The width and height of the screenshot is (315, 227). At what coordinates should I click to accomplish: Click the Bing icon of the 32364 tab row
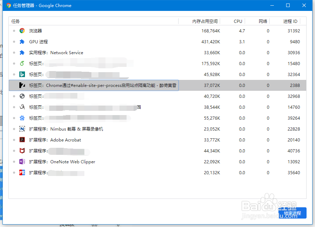pos(22,74)
